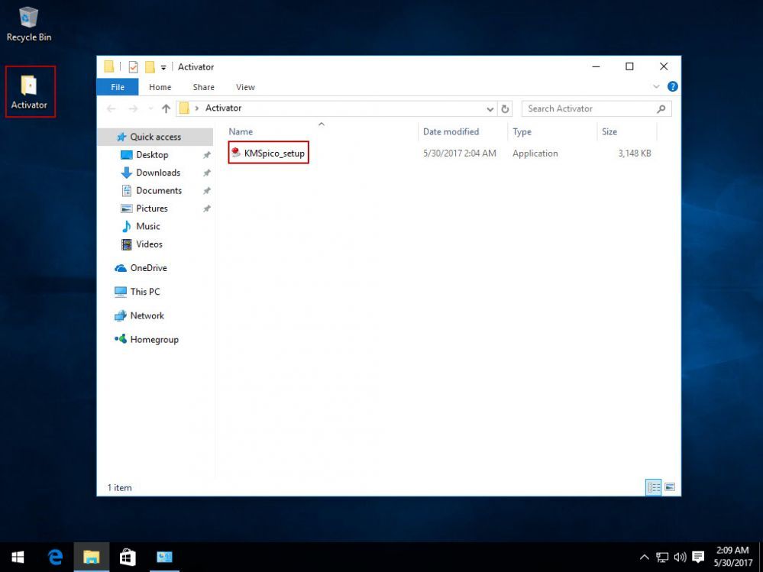Unpin Documents using its pin icon
This screenshot has width=763, height=572.
(206, 191)
